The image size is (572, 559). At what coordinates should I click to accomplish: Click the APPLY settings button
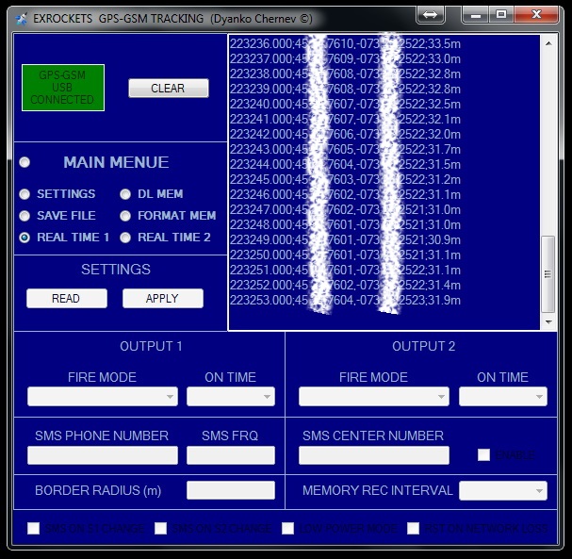[x=163, y=299]
